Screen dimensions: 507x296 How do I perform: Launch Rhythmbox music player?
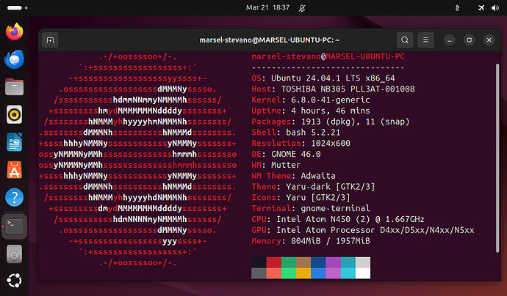click(x=14, y=114)
